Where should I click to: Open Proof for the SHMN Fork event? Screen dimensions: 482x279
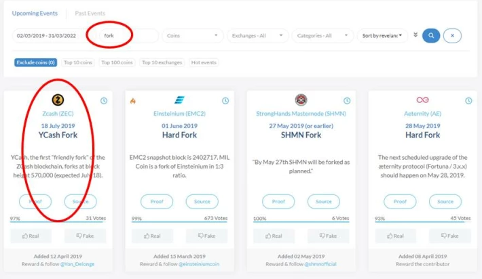(x=278, y=201)
